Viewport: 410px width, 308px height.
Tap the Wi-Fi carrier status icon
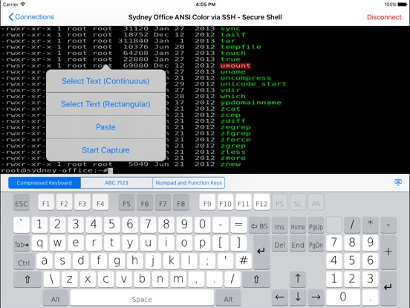pyautogui.click(x=23, y=4)
